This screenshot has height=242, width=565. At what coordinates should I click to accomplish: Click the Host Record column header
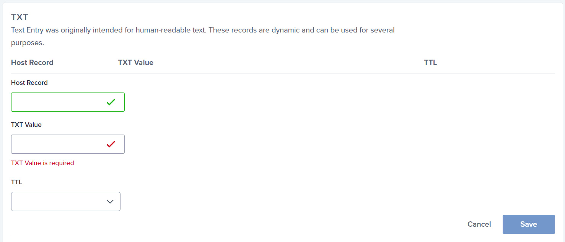[x=32, y=62]
